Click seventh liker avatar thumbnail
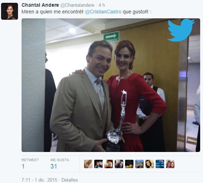 (150, 164)
